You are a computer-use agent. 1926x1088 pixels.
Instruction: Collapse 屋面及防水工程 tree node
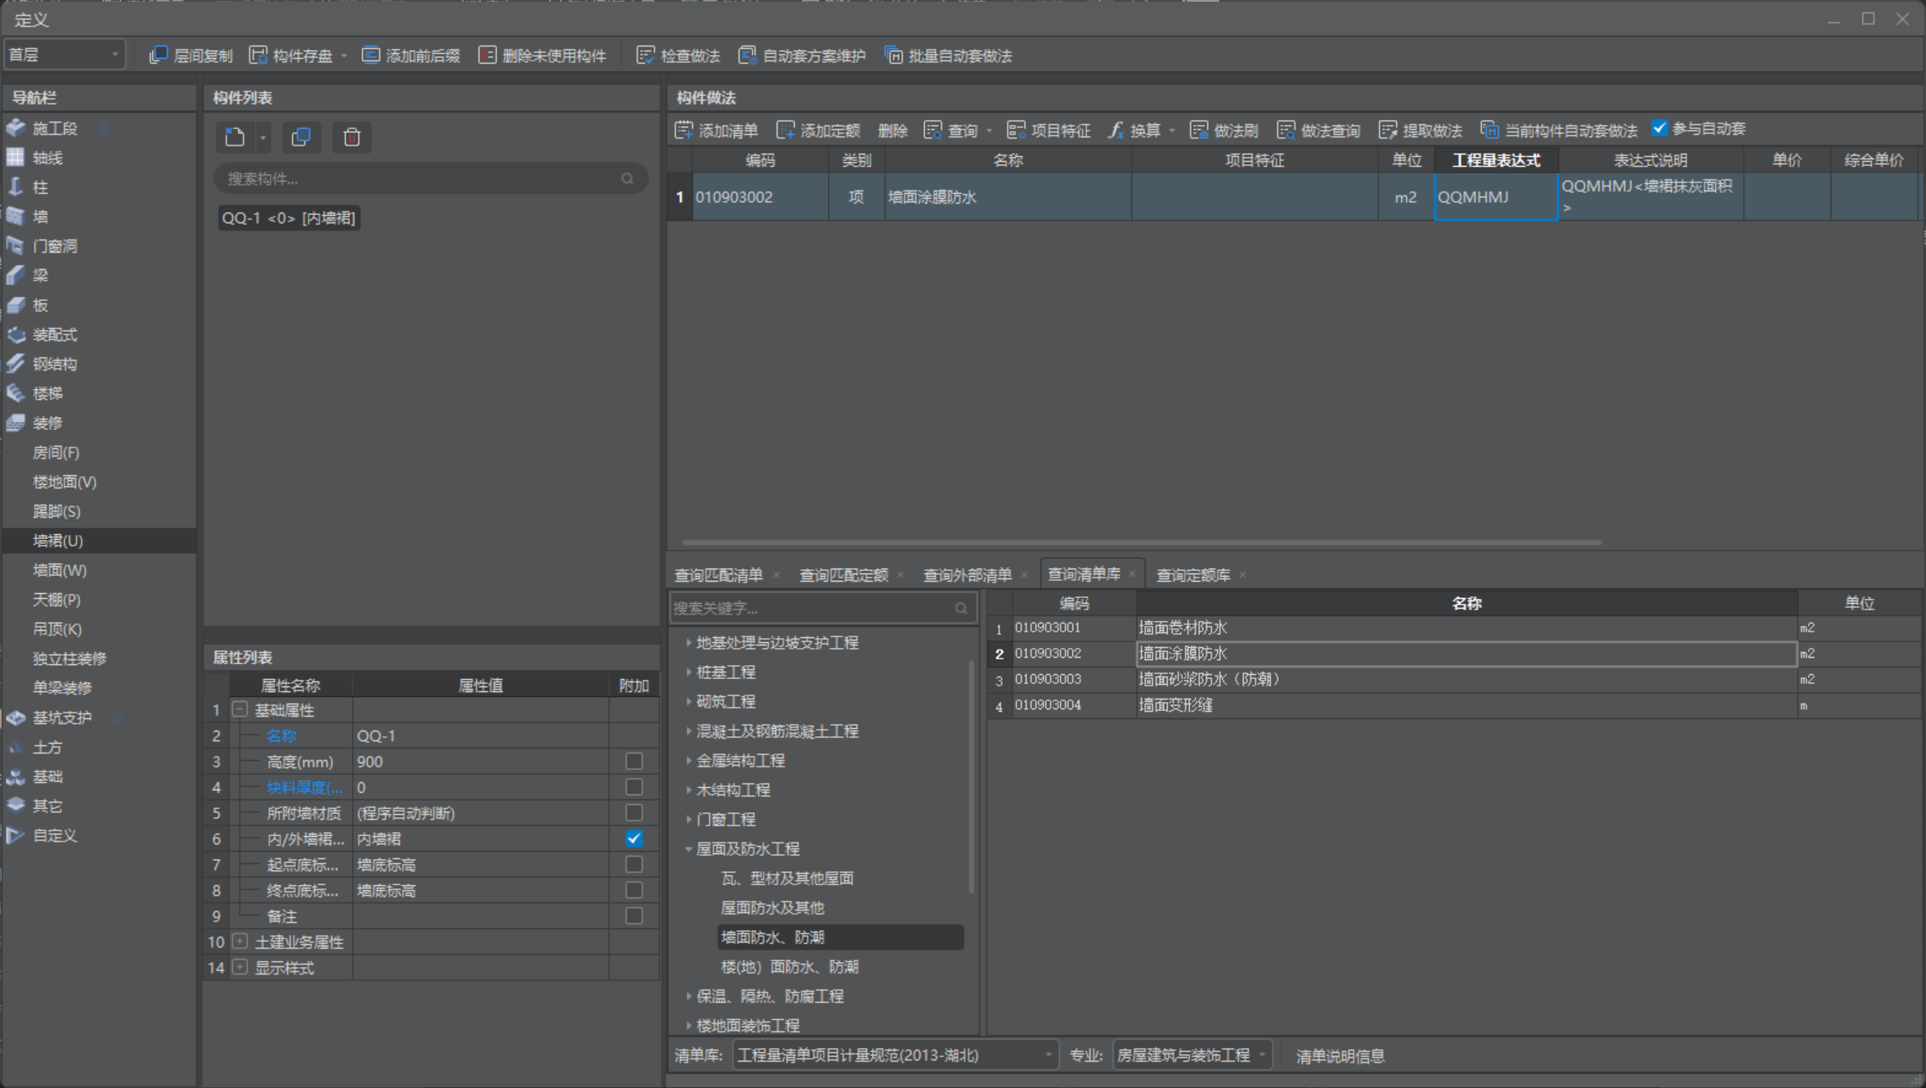688,848
